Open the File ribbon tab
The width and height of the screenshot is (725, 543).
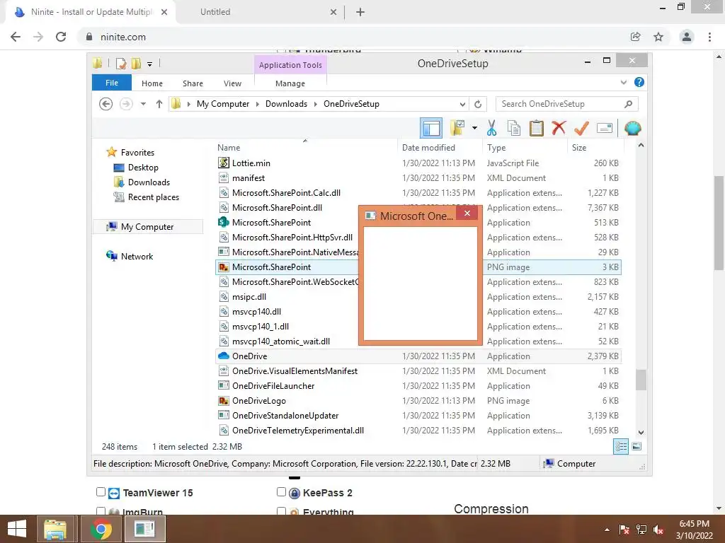tap(112, 83)
